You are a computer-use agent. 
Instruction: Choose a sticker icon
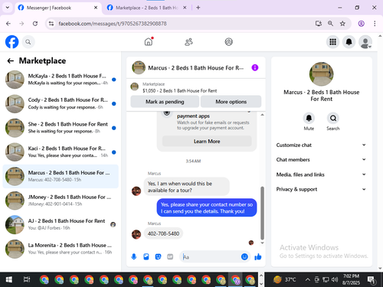(159, 256)
